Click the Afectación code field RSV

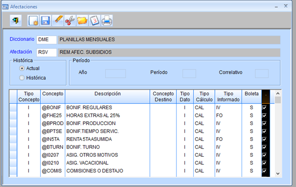pos(47,52)
